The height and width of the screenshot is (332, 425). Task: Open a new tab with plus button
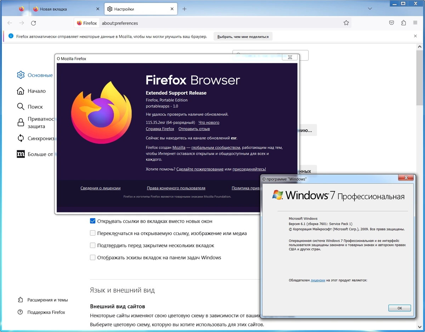184,9
